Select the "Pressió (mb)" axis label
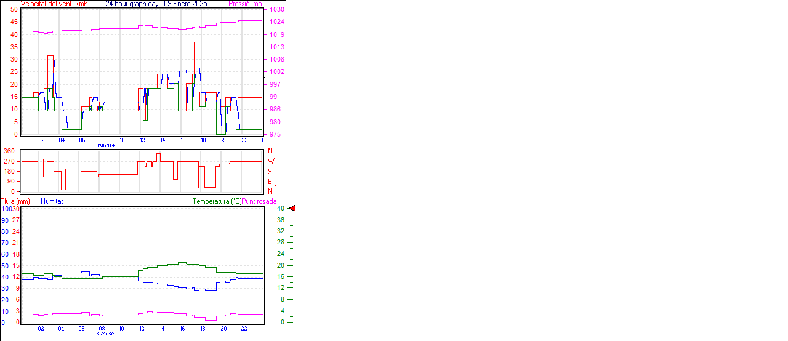The width and height of the screenshot is (788, 341). coord(245,4)
